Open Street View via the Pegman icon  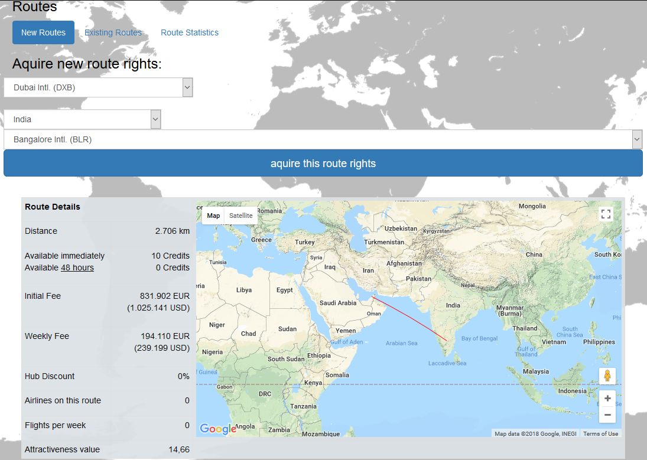click(607, 376)
